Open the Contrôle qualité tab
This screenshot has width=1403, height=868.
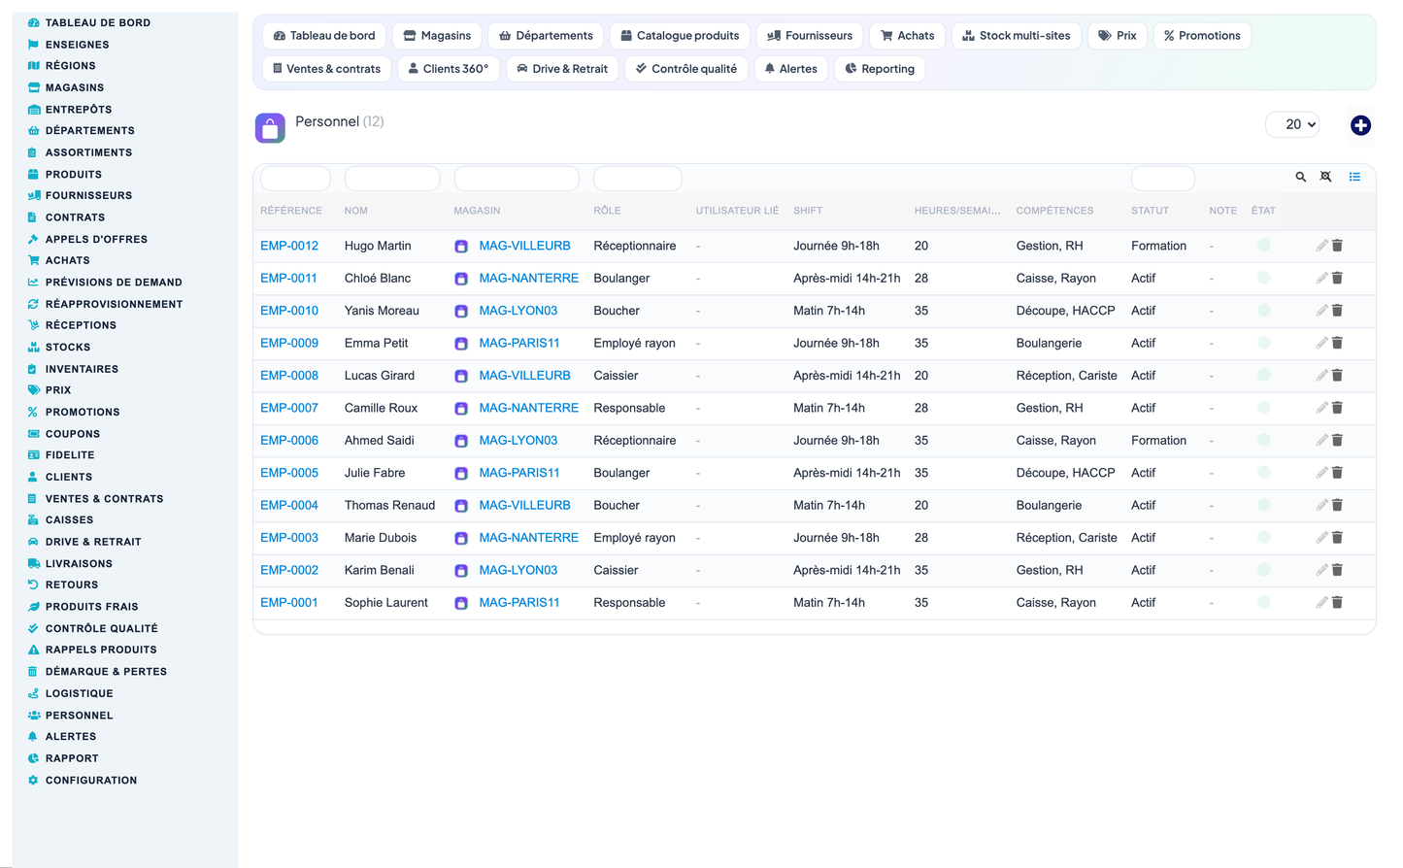click(686, 69)
